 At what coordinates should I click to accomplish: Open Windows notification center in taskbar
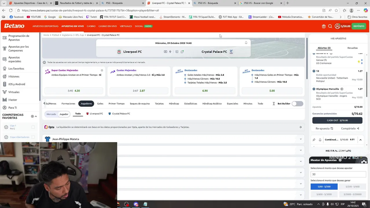click(364, 204)
